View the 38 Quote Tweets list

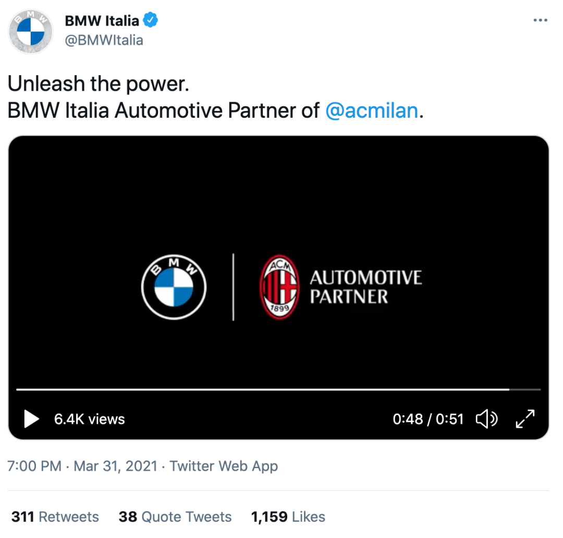175,517
